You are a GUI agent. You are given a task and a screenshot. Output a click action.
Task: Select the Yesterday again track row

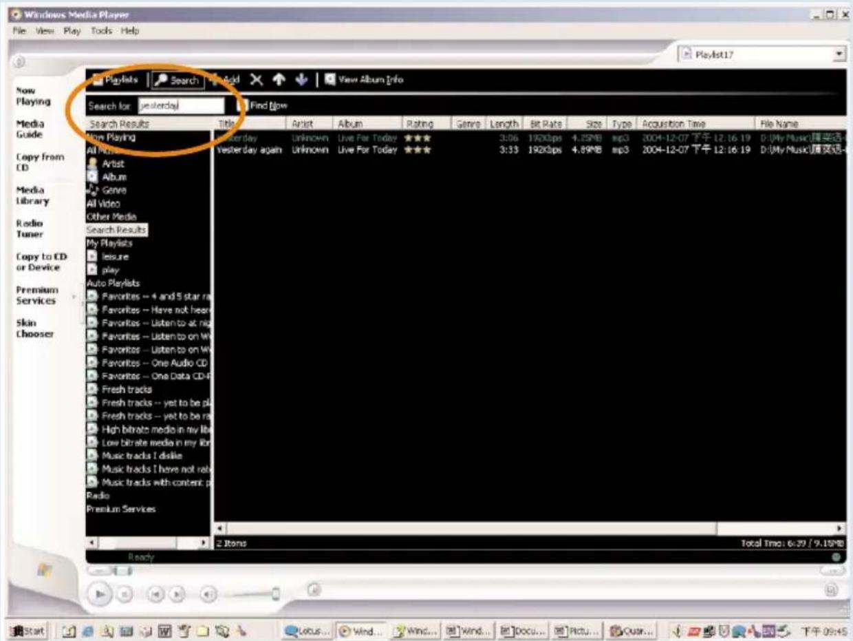point(530,150)
